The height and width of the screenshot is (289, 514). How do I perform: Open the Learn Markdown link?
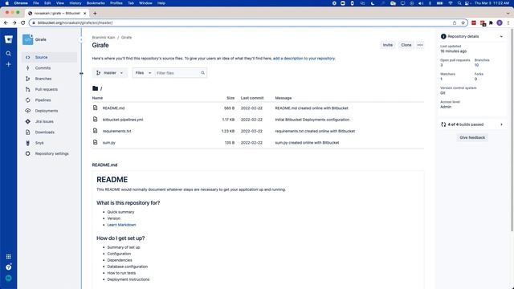click(121, 225)
